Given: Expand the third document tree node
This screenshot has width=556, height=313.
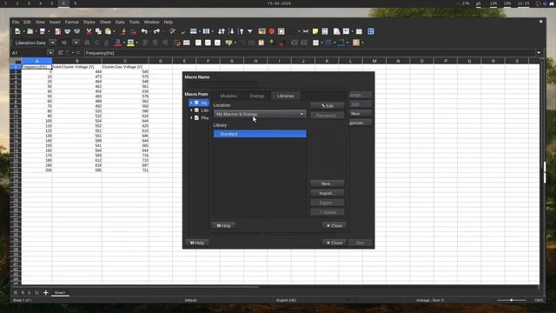Looking at the screenshot, I should 191,118.
